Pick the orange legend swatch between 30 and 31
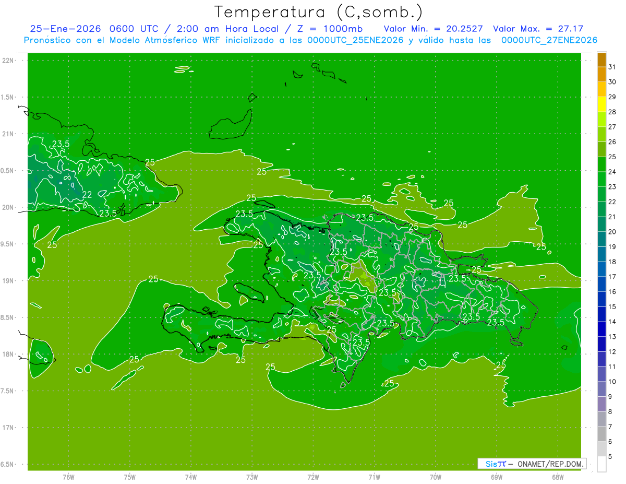This screenshot has height=484, width=626. pyautogui.click(x=601, y=75)
